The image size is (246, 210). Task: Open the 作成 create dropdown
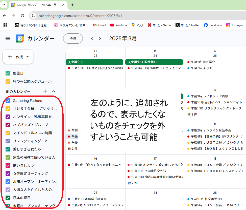18,57
